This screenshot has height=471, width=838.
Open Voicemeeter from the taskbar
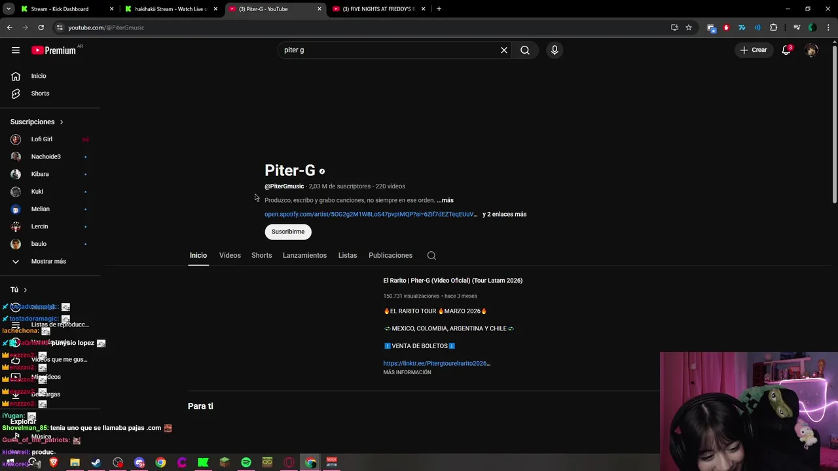[x=331, y=462]
